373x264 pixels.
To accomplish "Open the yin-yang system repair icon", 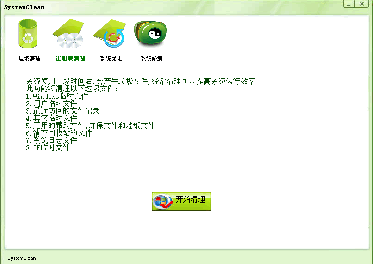I will [150, 33].
